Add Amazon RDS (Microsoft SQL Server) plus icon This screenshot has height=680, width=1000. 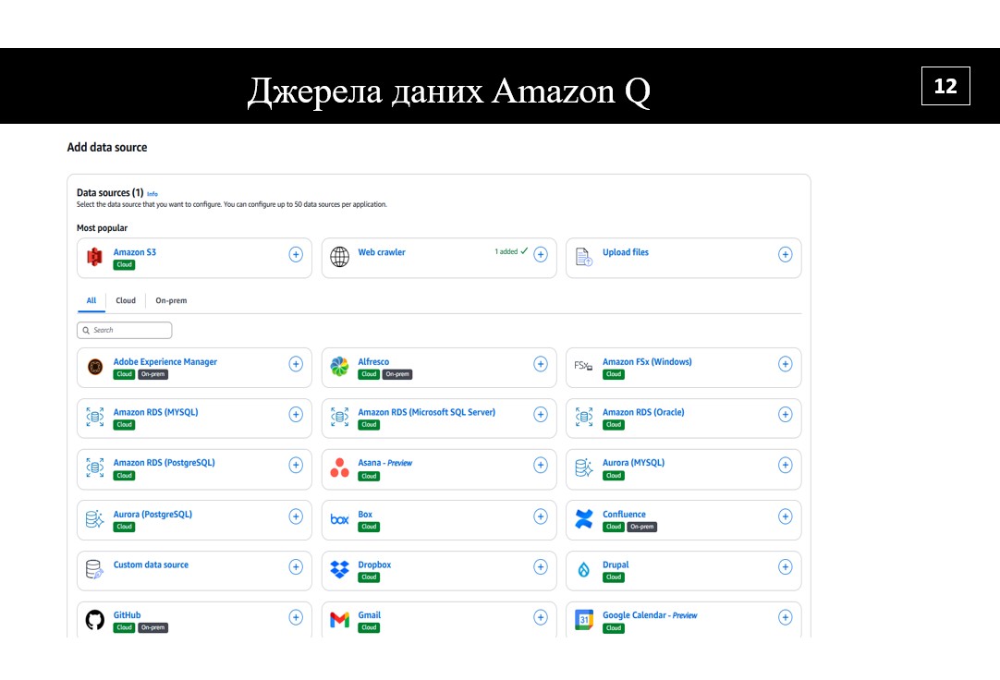541,414
